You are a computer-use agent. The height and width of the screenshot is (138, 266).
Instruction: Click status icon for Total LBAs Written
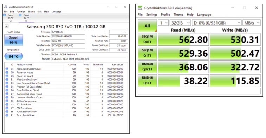[x=7, y=115]
